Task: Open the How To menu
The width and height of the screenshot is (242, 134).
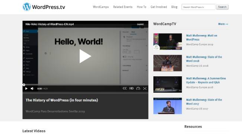Action: pyautogui.click(x=141, y=7)
